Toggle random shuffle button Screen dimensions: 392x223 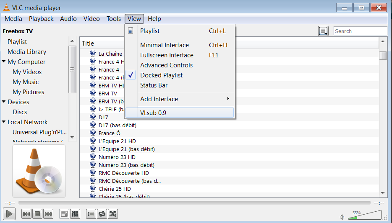pos(113,214)
